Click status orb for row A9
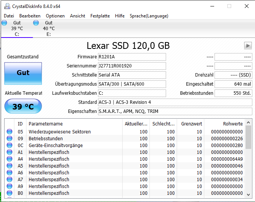Image resolution: width=255 pixels, height=202 pixels. click(9, 186)
